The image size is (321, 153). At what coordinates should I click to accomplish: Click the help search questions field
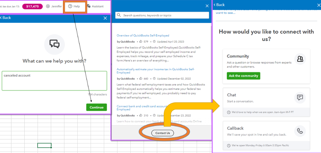(162, 15)
